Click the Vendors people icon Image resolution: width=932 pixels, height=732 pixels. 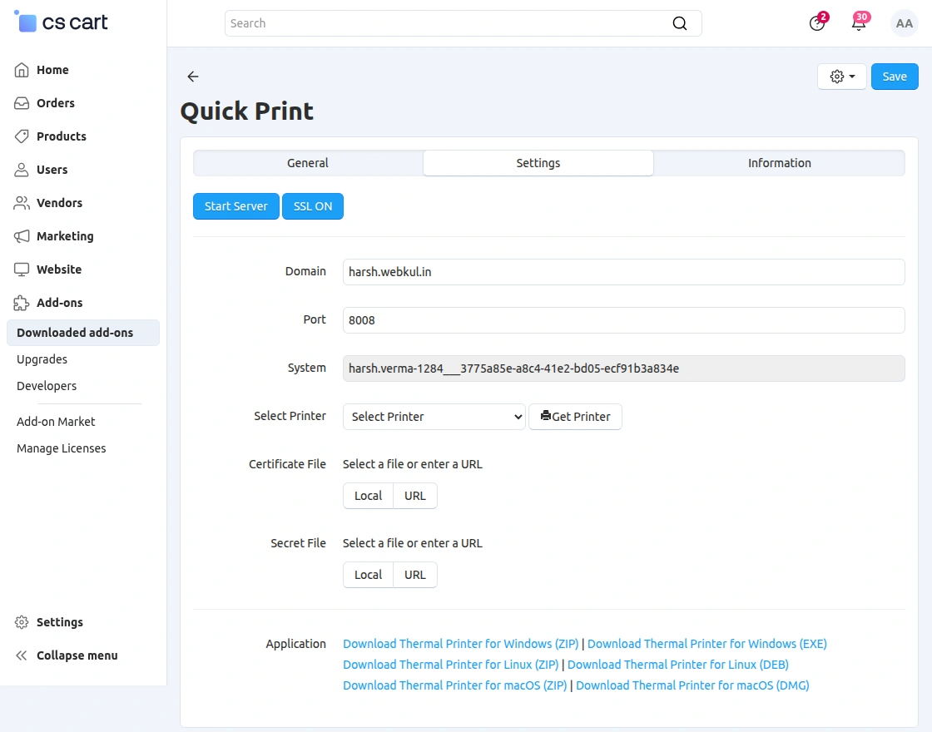pyautogui.click(x=22, y=203)
